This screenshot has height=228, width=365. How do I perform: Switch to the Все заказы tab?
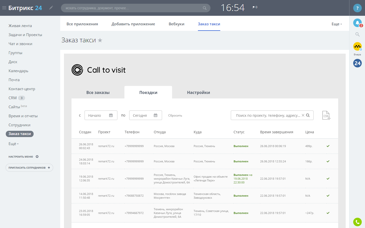click(x=98, y=92)
